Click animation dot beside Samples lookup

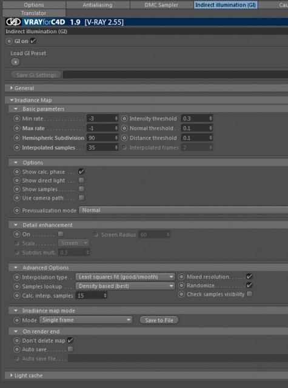coord(16,286)
